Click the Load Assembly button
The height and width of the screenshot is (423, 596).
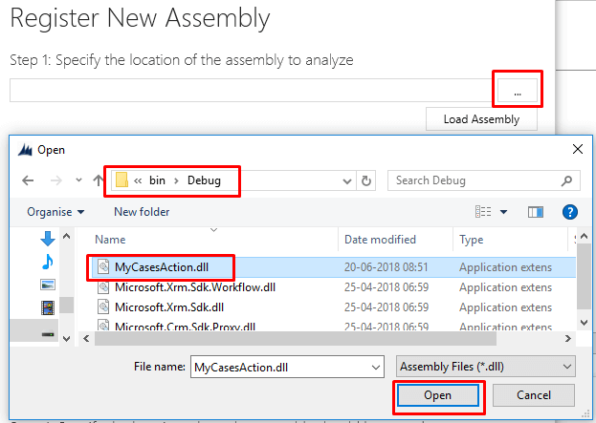tap(481, 119)
